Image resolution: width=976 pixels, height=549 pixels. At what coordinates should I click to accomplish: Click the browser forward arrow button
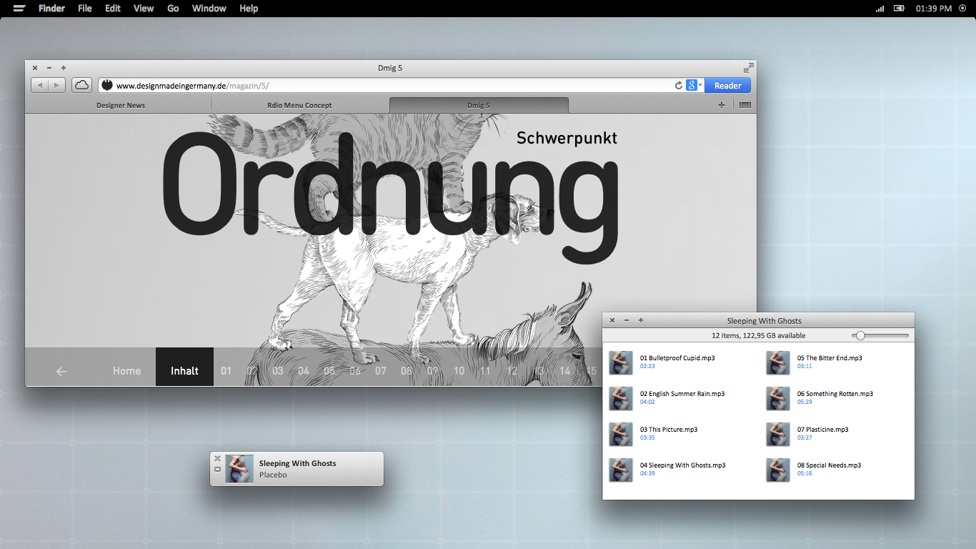click(x=56, y=85)
